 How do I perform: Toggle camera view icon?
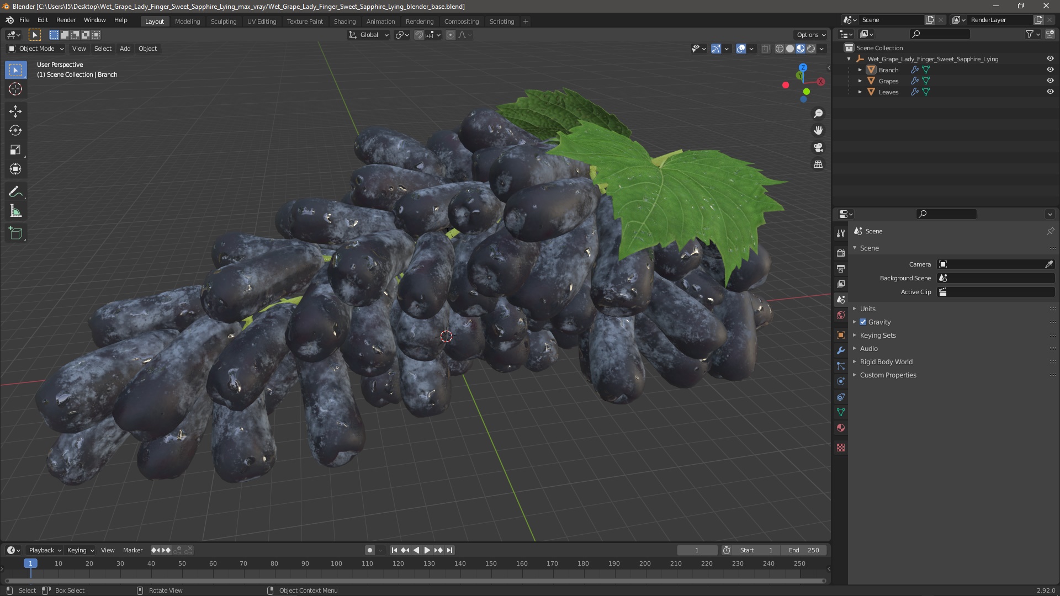[x=818, y=147]
